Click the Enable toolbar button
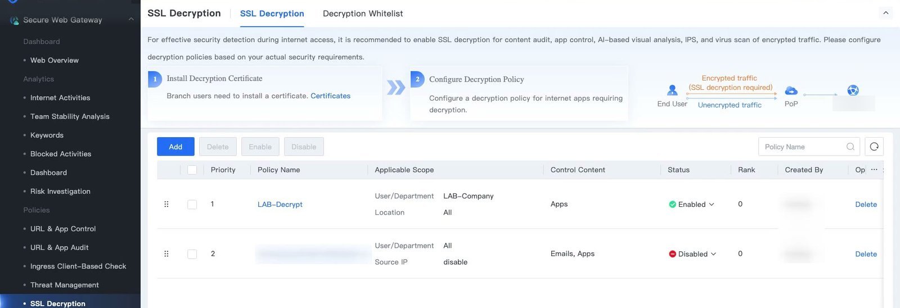 coord(260,147)
